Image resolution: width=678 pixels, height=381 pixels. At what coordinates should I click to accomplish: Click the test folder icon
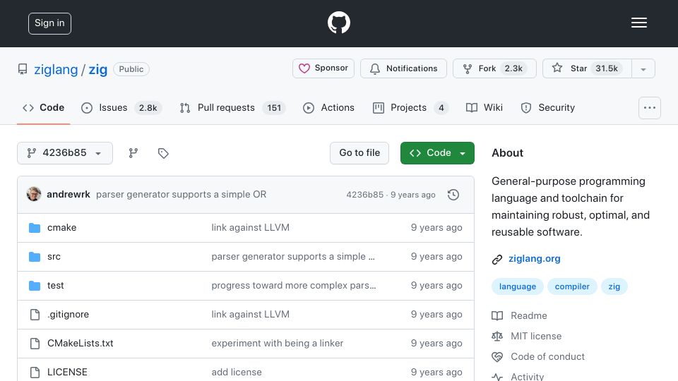pyautogui.click(x=35, y=286)
